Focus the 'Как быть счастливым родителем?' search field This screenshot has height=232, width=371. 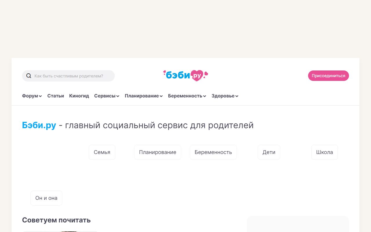click(68, 76)
